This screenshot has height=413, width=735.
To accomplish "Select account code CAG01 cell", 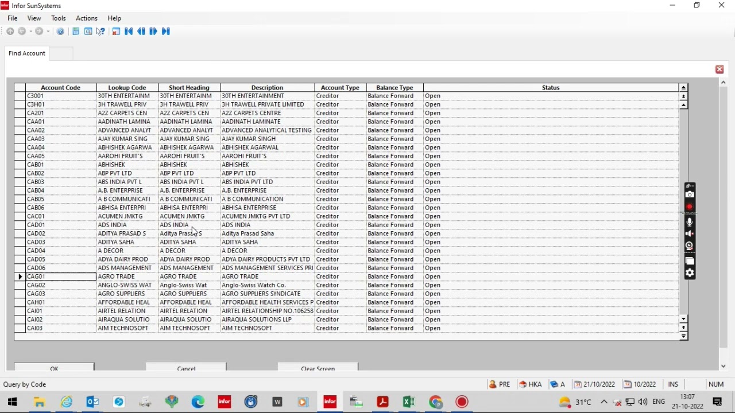I will tap(61, 277).
